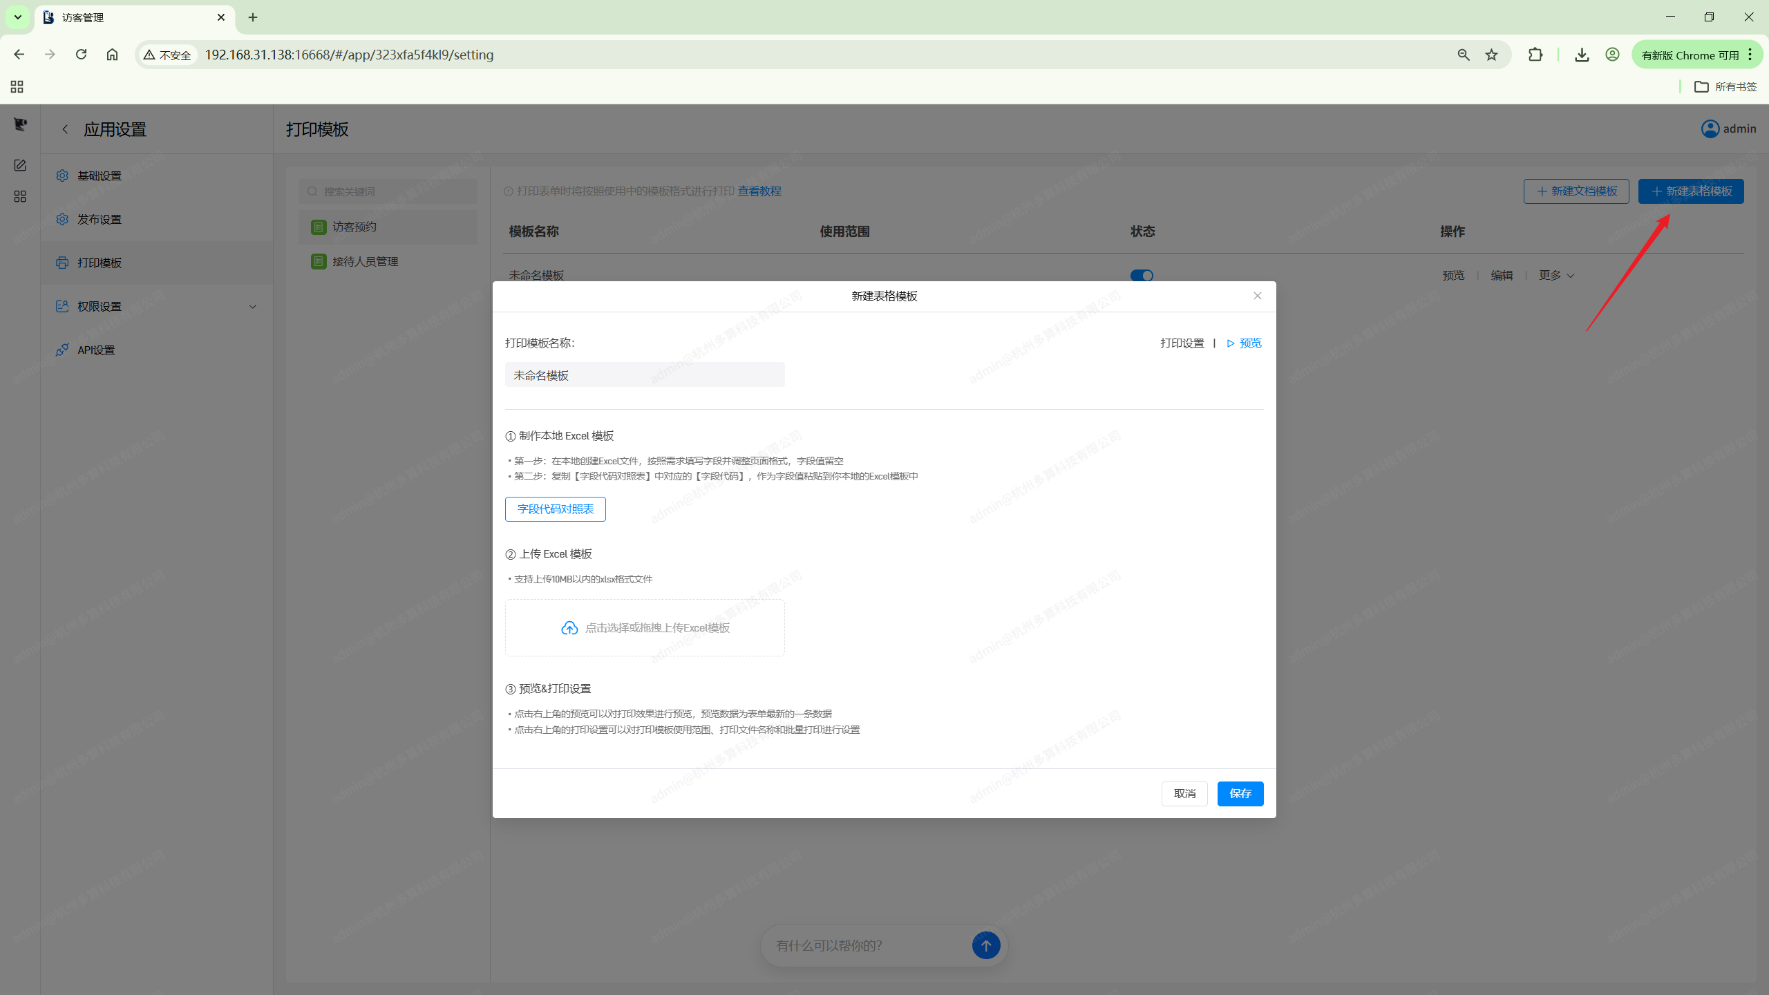Click the 打印模板名称 input field
The image size is (1769, 995).
644,375
